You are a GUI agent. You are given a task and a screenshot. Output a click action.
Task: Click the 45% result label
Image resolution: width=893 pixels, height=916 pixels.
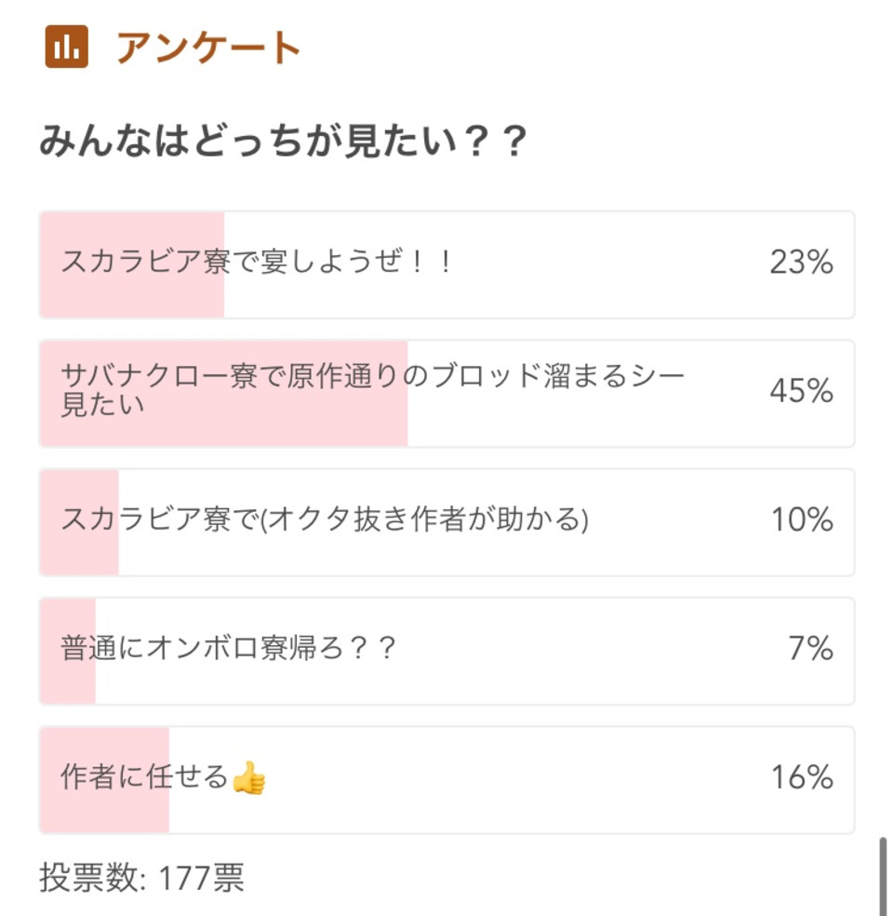801,390
